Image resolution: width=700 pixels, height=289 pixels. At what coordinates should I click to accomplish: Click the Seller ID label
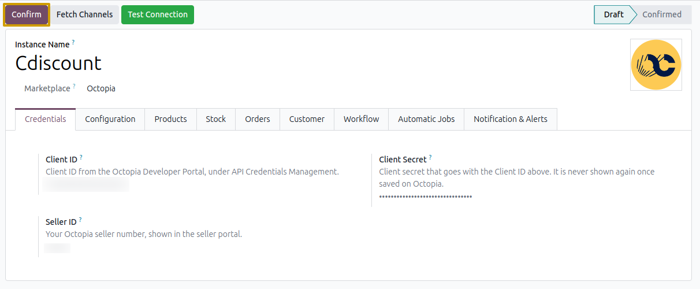coord(61,222)
